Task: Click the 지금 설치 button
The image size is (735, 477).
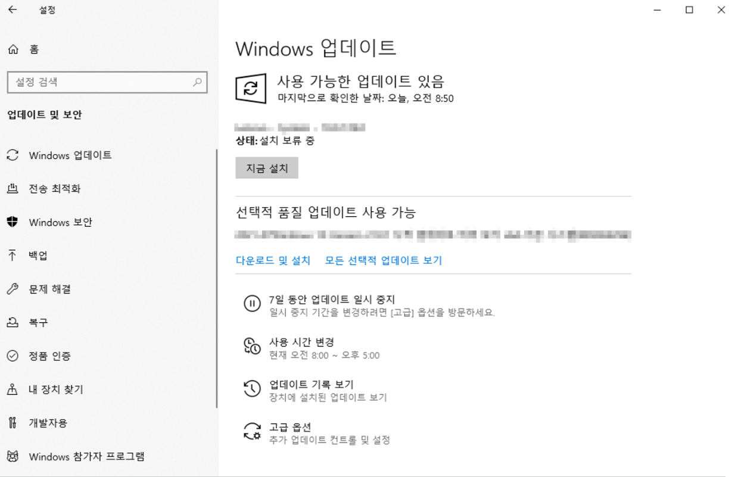Action: click(x=267, y=168)
